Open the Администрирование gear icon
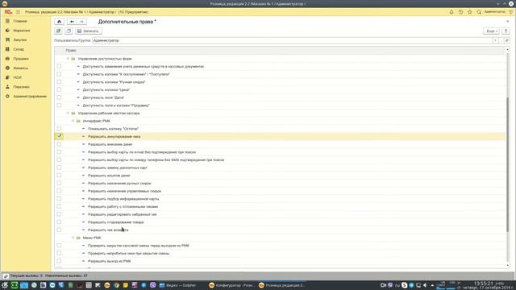This screenshot has width=516, height=290. coord(7,97)
